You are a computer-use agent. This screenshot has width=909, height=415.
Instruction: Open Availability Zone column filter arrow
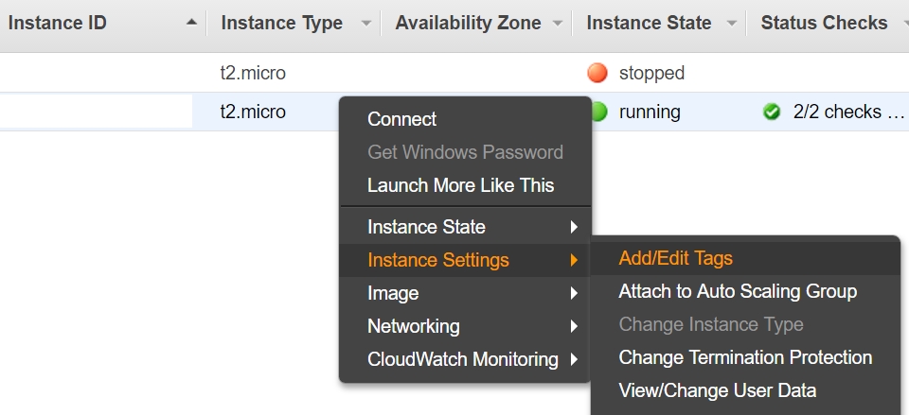[558, 23]
